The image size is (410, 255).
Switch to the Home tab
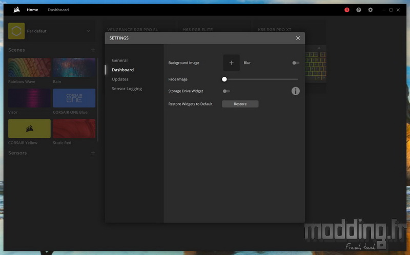click(x=32, y=10)
